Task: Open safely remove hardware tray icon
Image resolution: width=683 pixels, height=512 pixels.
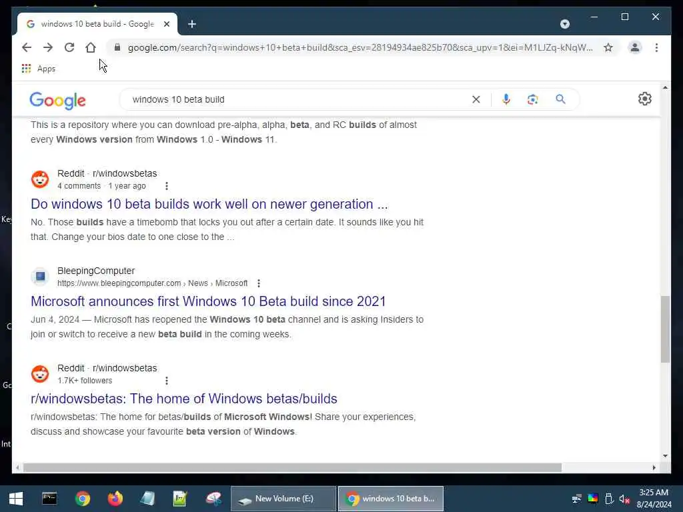Action: pyautogui.click(x=609, y=499)
